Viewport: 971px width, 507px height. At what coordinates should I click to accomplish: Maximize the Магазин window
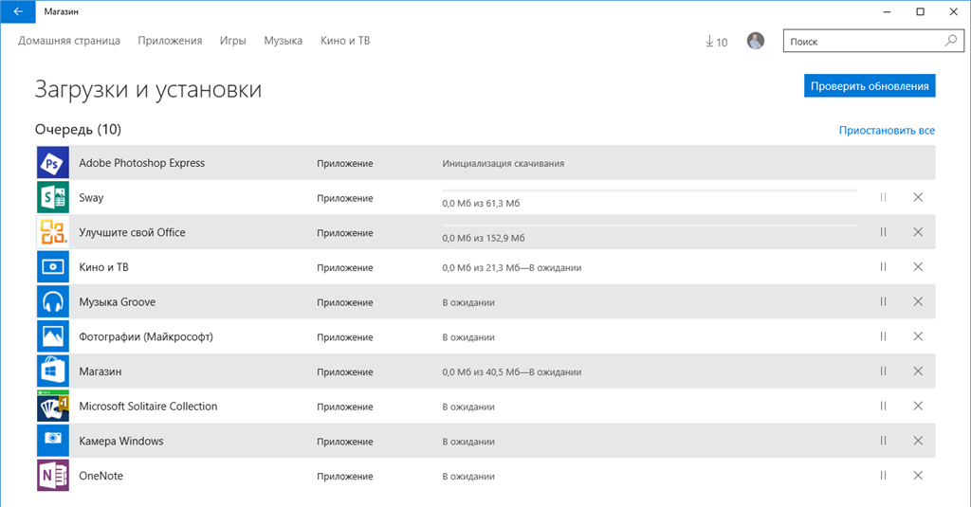tap(920, 11)
